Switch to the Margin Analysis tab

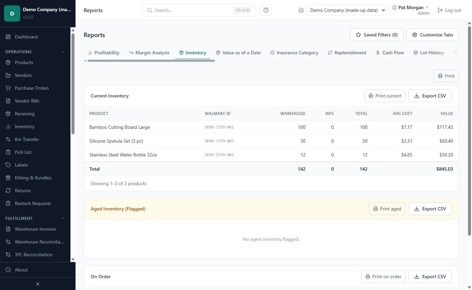tap(149, 53)
